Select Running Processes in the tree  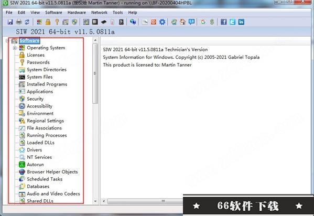(47, 135)
